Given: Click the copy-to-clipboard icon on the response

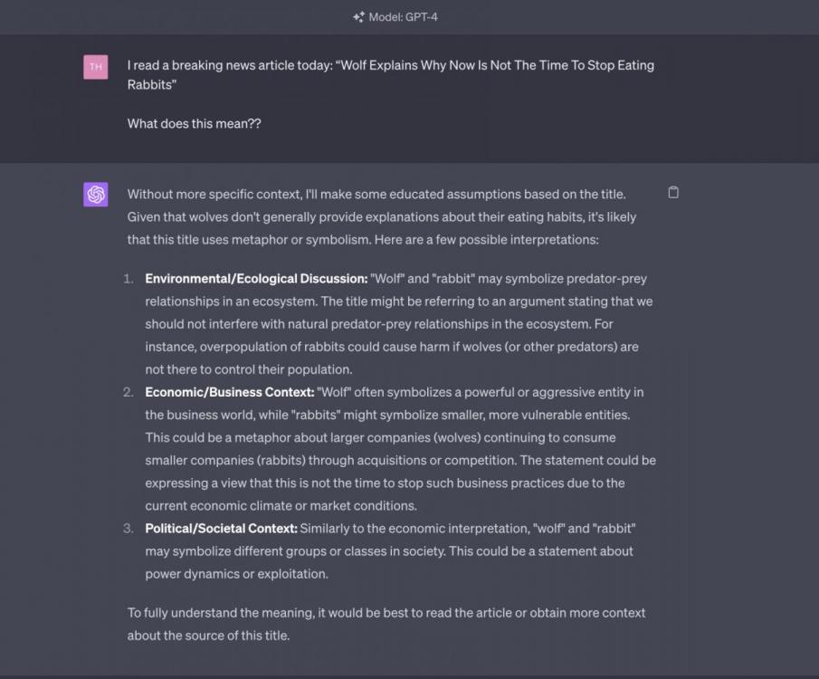Looking at the screenshot, I should coord(673,192).
